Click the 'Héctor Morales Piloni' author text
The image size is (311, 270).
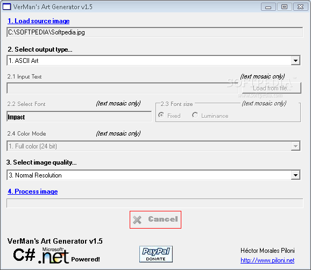coord(267,251)
